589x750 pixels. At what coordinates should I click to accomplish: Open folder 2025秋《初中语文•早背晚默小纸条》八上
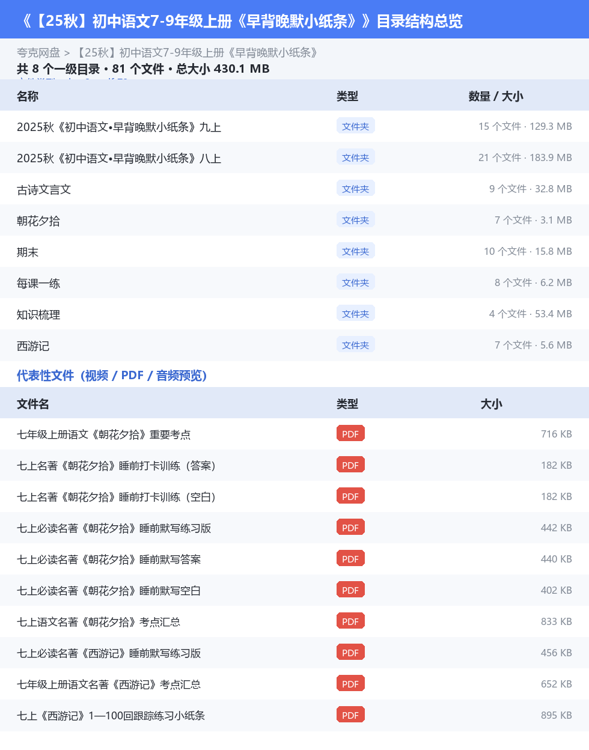coord(119,158)
